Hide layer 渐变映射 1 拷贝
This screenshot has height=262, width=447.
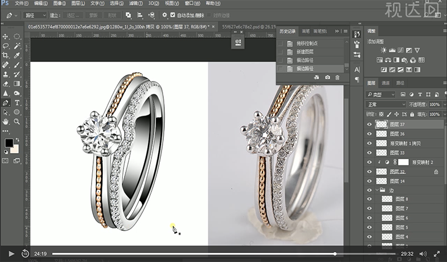coord(369,143)
